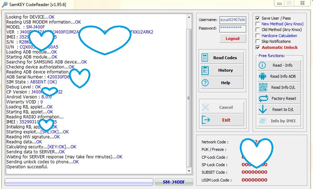
Task: Click the log scrollbar down arrow
Action: [189, 171]
